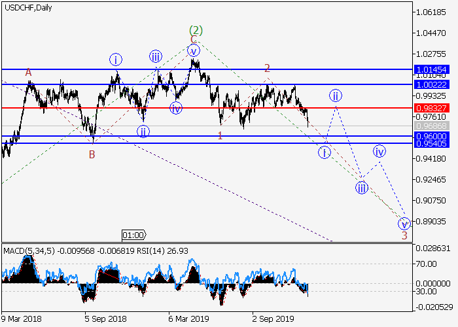Click the green (2) wave label at top

(x=196, y=30)
